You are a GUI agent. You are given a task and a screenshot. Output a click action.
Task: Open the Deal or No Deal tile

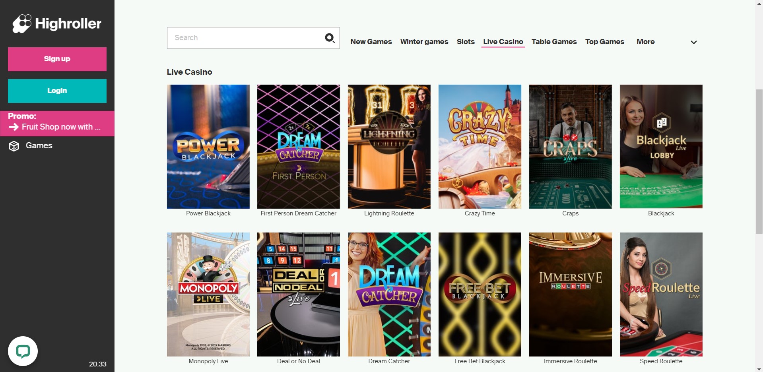pos(298,294)
